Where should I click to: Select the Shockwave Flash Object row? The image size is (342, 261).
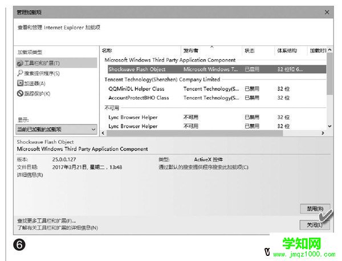click(x=217, y=69)
